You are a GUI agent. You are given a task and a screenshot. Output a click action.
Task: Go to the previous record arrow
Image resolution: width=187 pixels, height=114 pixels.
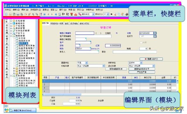48,14
